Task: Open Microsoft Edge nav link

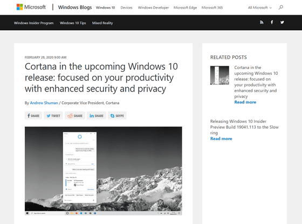Action: point(185,8)
